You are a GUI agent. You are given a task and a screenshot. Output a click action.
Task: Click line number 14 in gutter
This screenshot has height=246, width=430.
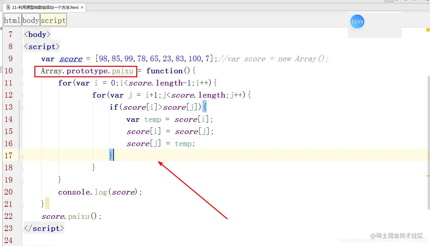click(9, 119)
